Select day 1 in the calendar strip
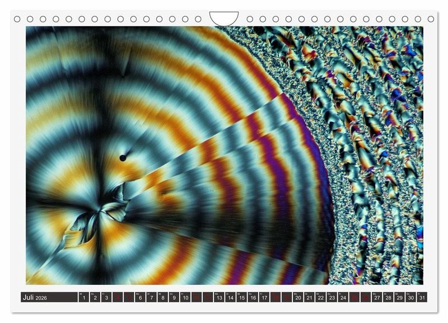Image resolution: width=448 pixels, height=323 pixels. [83, 297]
